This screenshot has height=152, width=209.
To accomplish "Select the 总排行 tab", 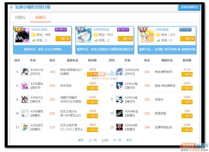I will click(41, 17).
